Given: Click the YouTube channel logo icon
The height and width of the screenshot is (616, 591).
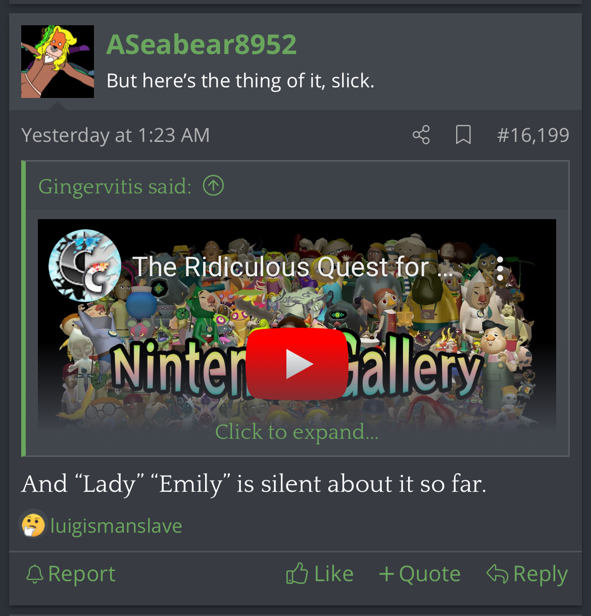Looking at the screenshot, I should (x=85, y=266).
